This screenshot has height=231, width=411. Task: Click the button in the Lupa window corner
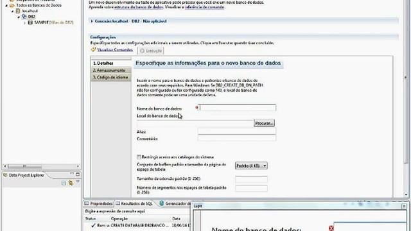pos(404,206)
